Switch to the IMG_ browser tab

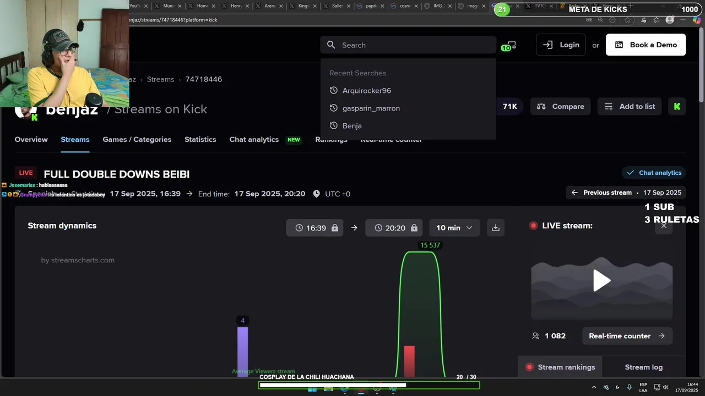coord(438,6)
